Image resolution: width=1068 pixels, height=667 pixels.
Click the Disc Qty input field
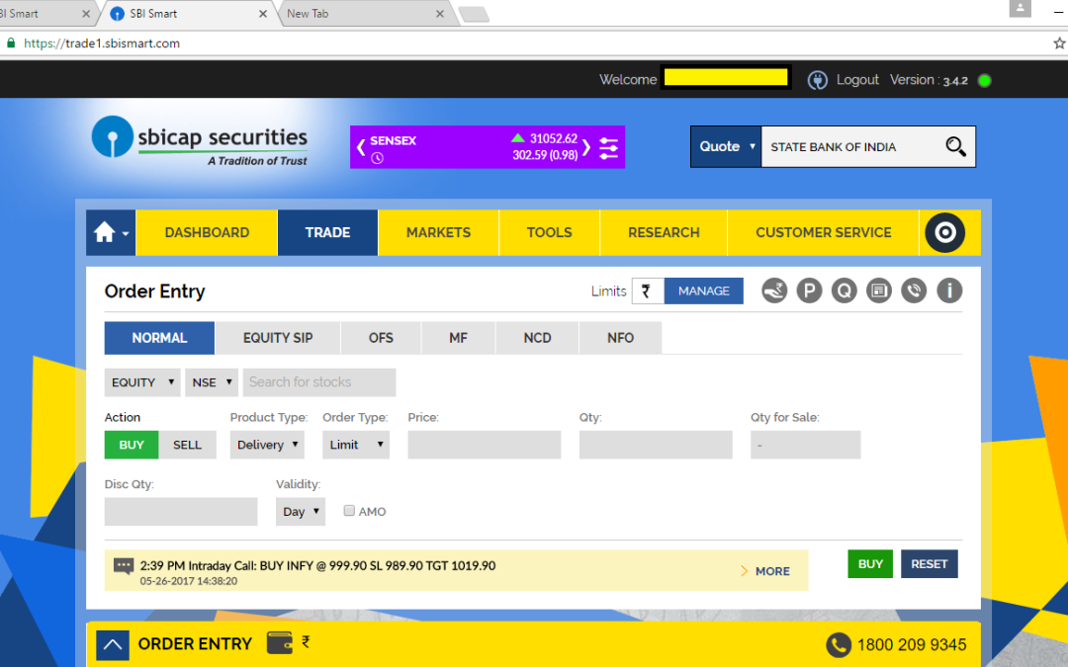(181, 512)
